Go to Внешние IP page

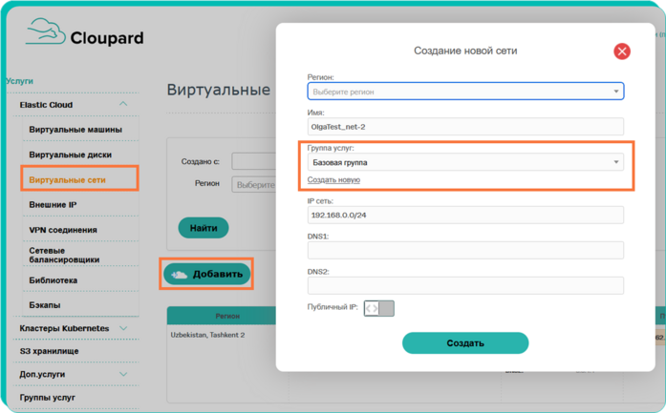pos(54,205)
